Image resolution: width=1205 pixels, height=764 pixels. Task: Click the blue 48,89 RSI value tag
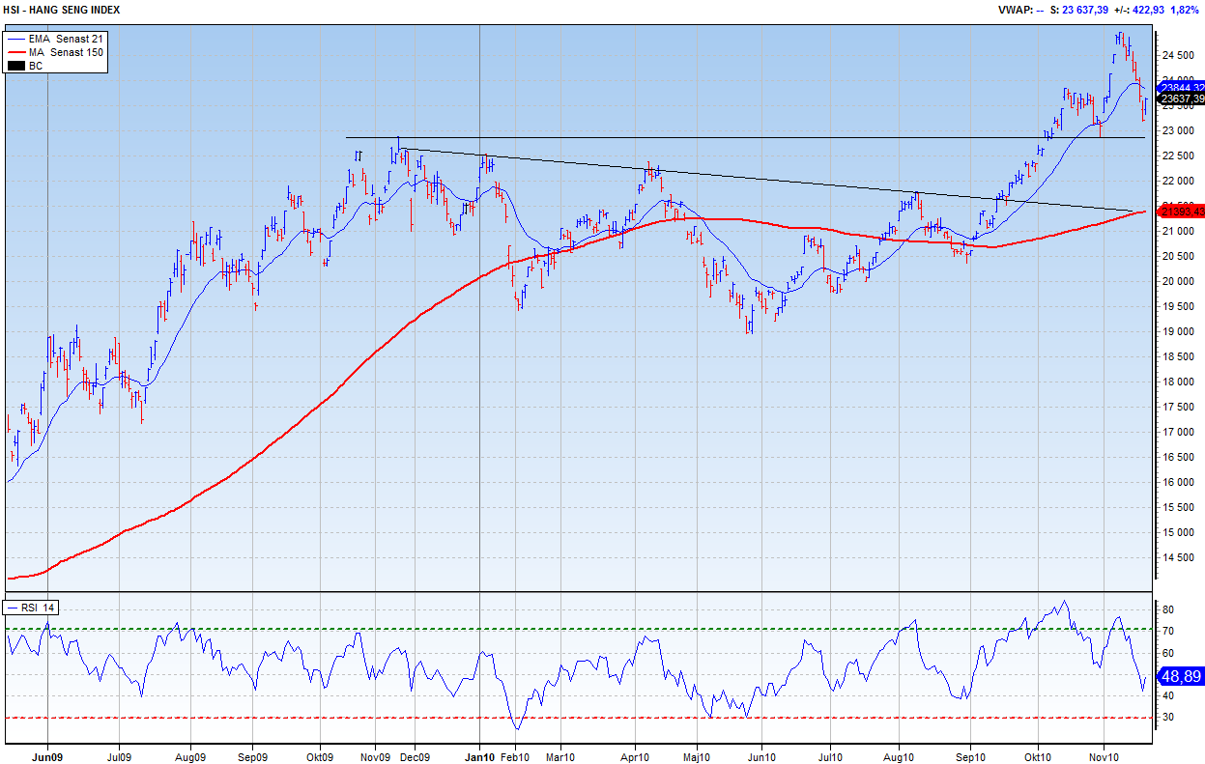1180,678
